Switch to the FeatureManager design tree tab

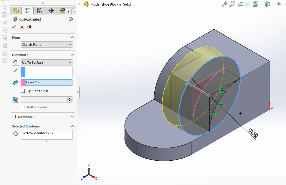coord(16,11)
